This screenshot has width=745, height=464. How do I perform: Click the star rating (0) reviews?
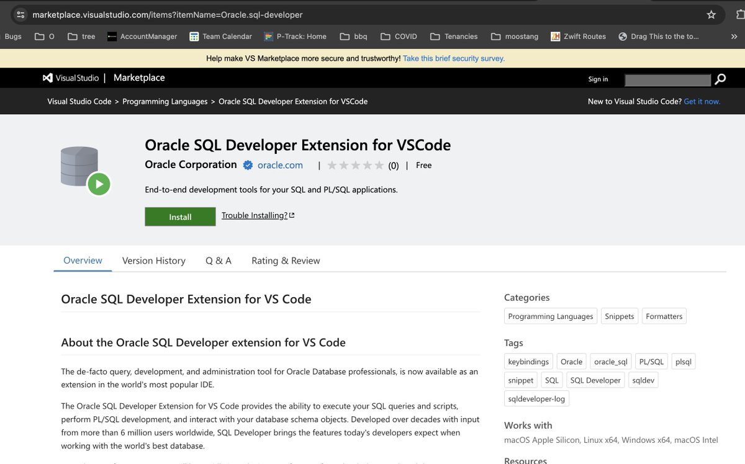click(x=363, y=166)
